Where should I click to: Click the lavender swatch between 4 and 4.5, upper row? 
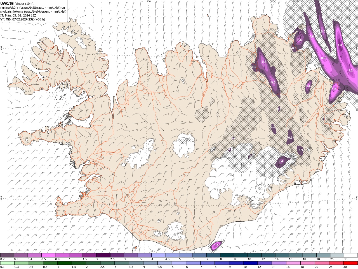click(x=158, y=255)
